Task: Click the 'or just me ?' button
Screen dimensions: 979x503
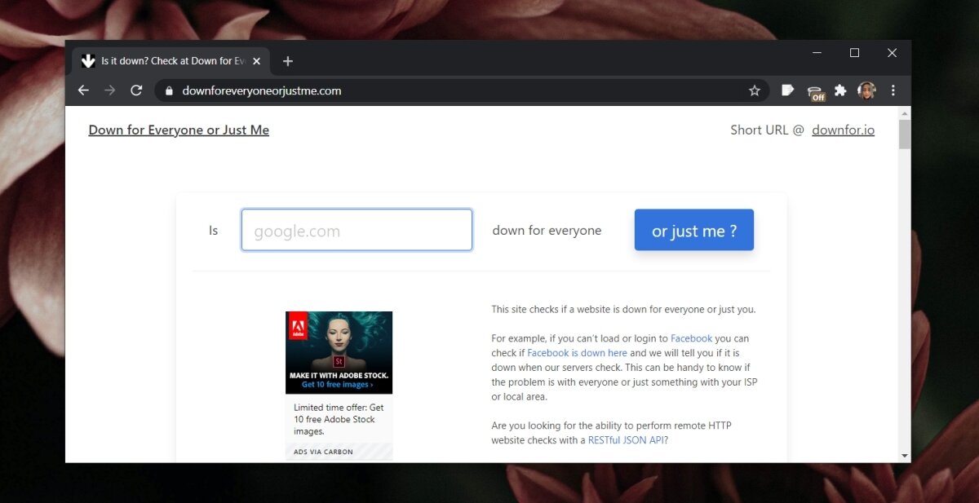Action: 694,230
